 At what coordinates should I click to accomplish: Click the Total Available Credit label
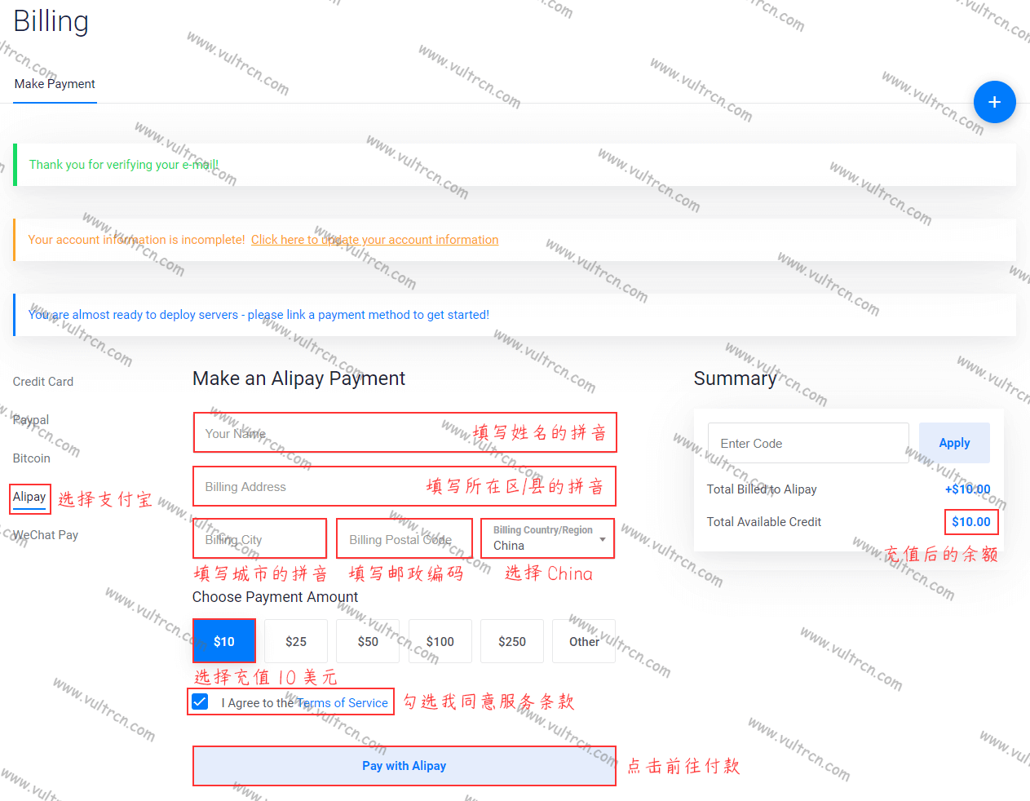click(764, 522)
